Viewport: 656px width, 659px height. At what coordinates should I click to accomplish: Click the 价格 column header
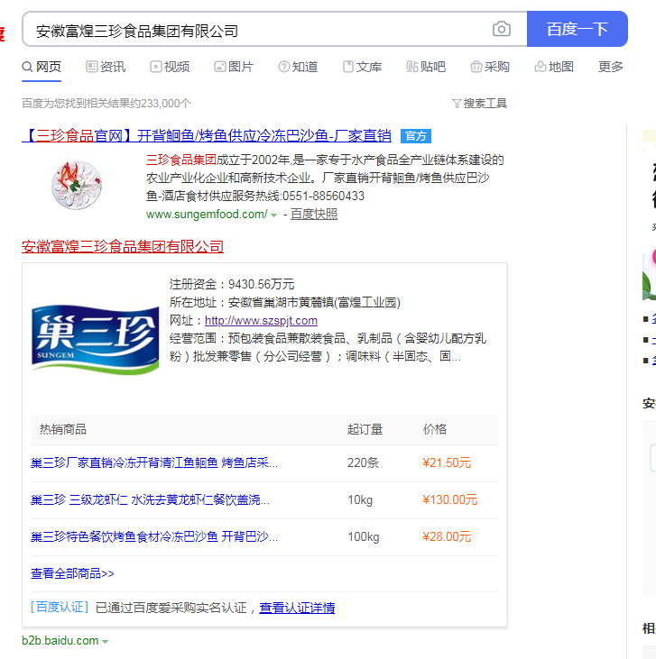coord(435,429)
